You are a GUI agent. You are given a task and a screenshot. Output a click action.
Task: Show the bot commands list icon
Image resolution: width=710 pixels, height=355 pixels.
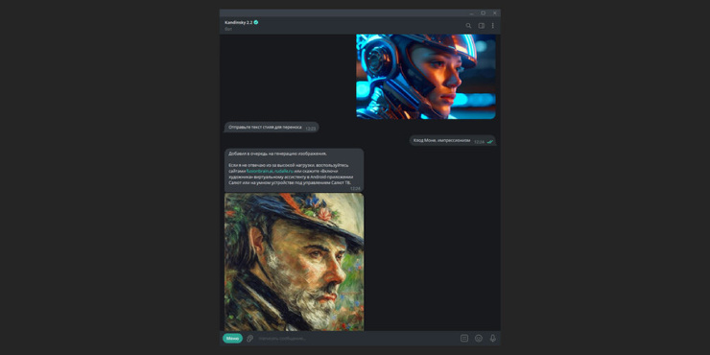464,339
